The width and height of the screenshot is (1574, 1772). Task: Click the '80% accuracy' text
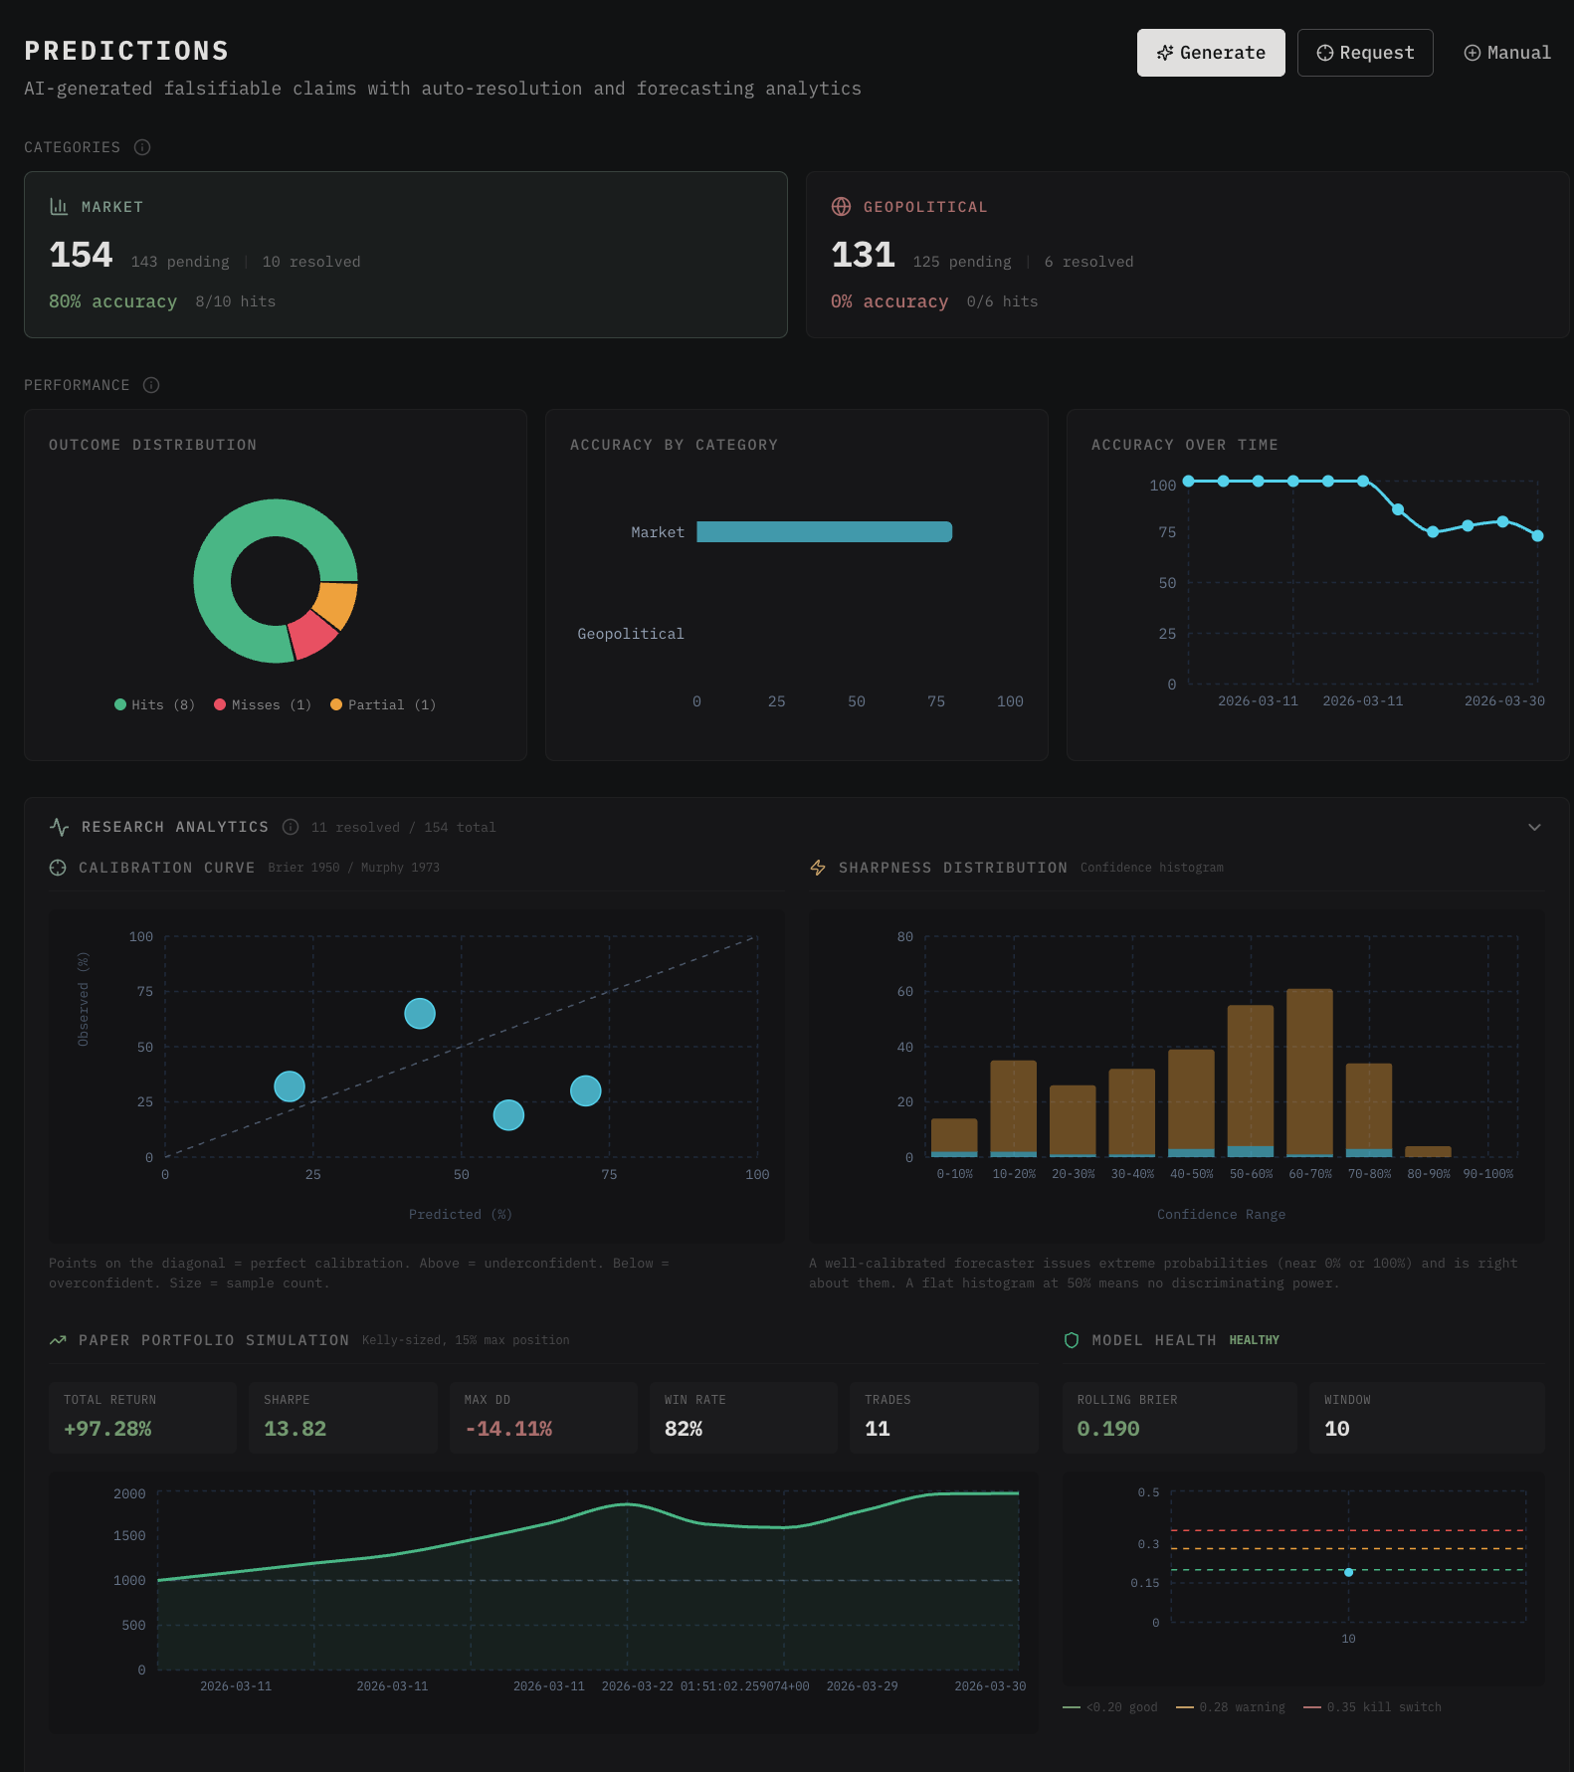112,301
